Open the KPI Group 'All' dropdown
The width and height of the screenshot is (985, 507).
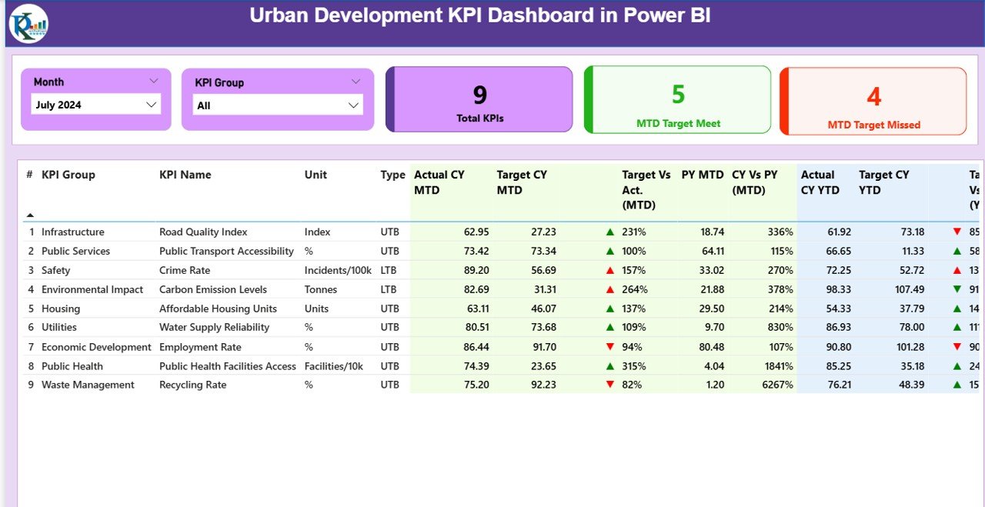(x=353, y=105)
